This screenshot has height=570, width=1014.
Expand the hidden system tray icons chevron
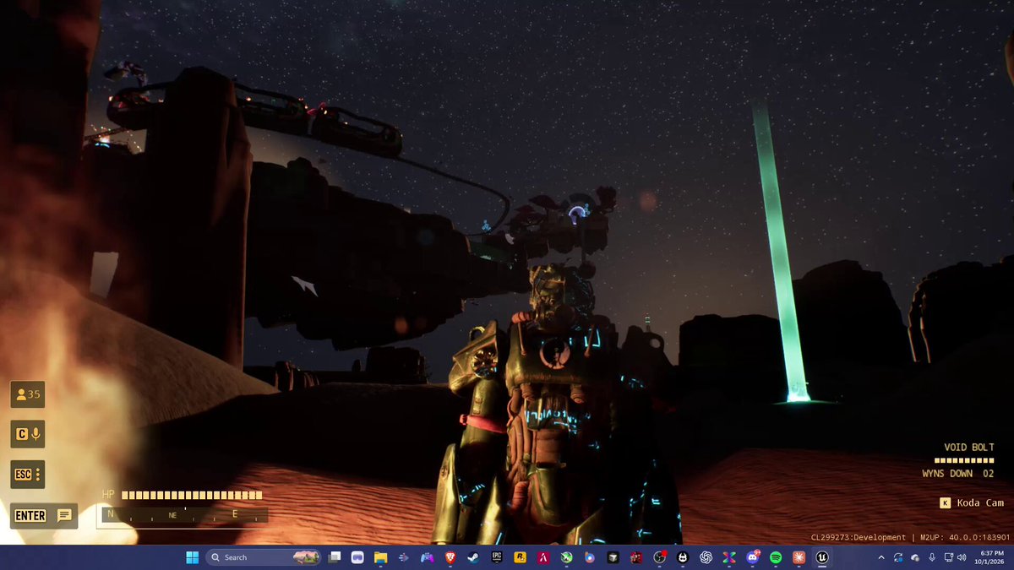click(881, 557)
